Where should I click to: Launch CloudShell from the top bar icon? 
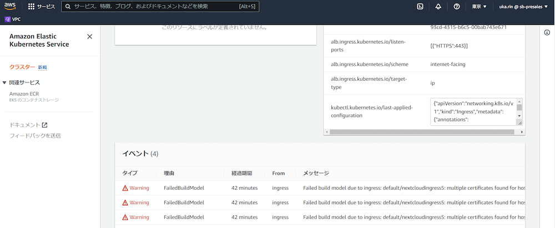pyautogui.click(x=420, y=7)
